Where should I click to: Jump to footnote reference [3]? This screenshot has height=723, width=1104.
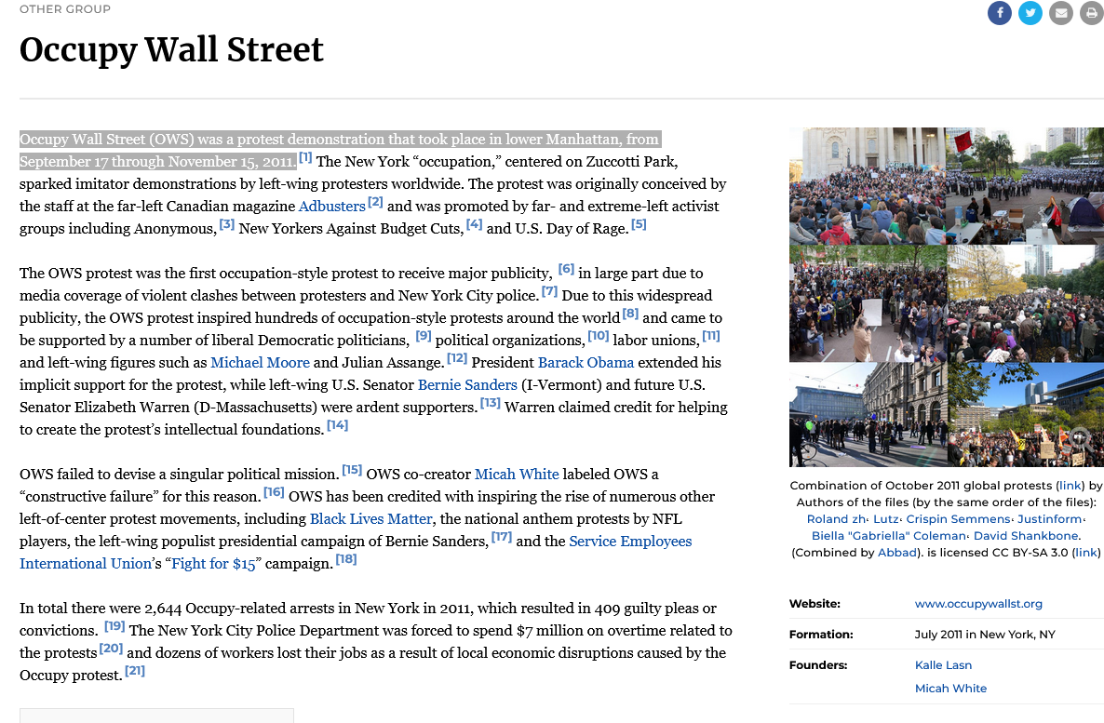coord(227,224)
